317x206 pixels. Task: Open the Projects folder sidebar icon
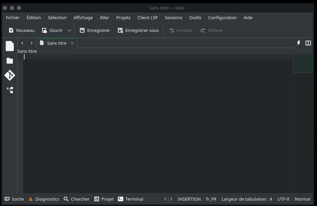pyautogui.click(x=10, y=61)
